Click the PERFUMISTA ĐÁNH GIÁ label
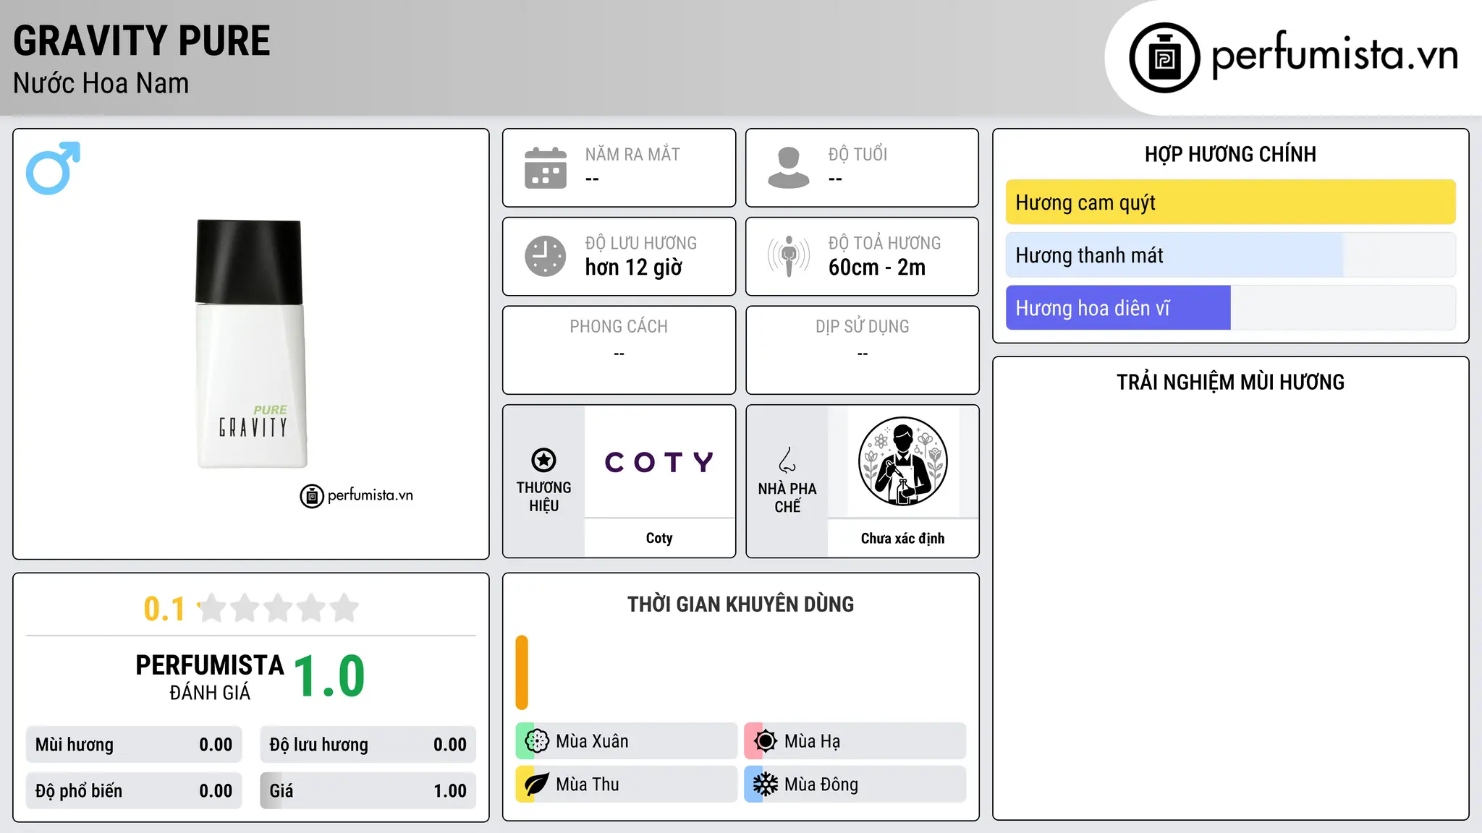 point(210,677)
